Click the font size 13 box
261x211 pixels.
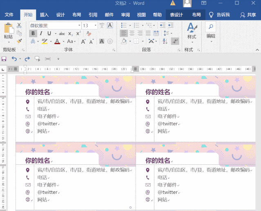(88, 25)
